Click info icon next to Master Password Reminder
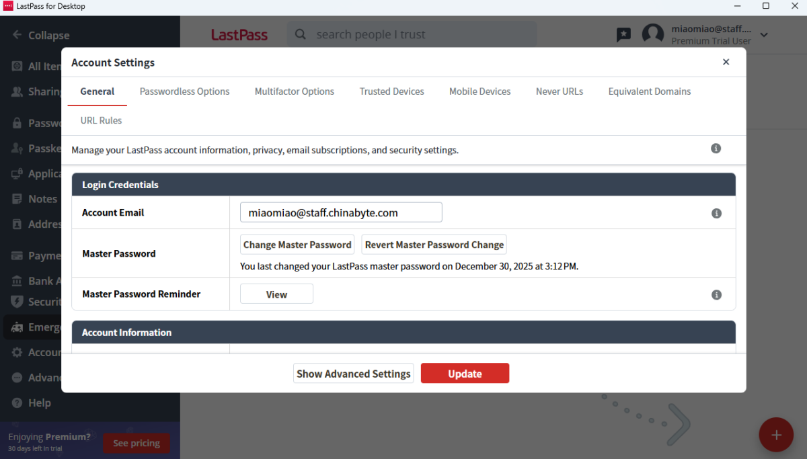Image resolution: width=807 pixels, height=459 pixels. click(716, 294)
